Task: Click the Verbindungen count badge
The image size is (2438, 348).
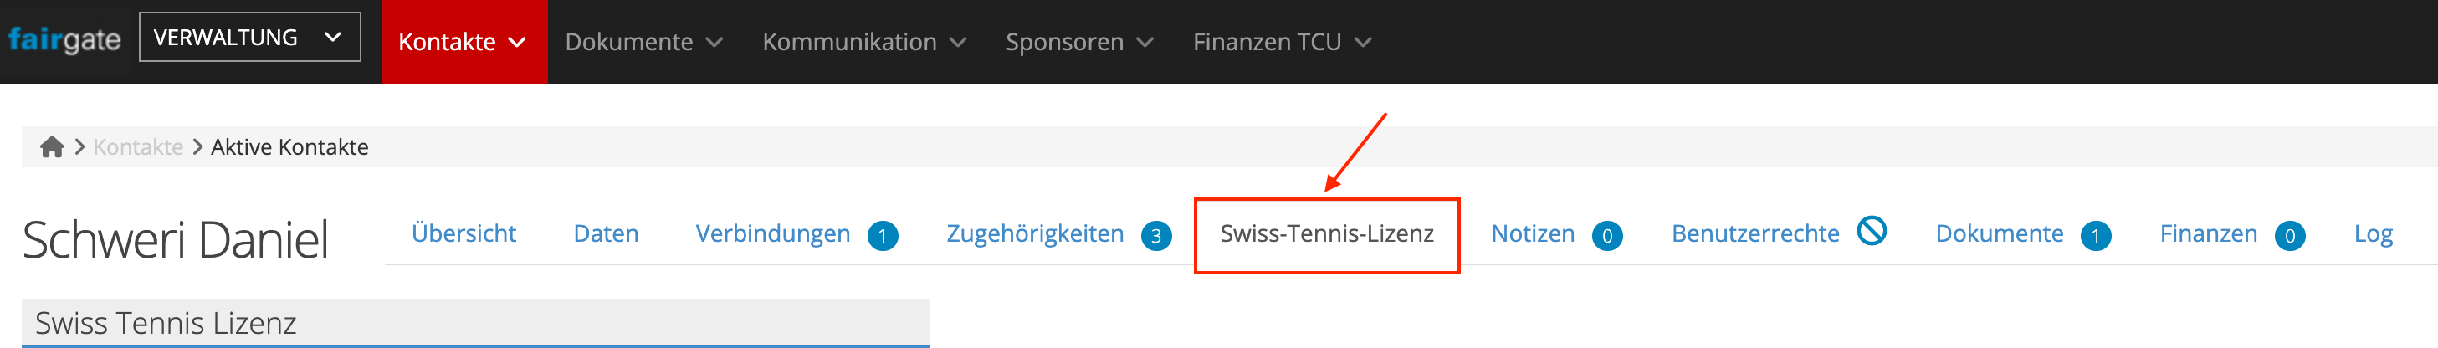Action: pos(882,235)
